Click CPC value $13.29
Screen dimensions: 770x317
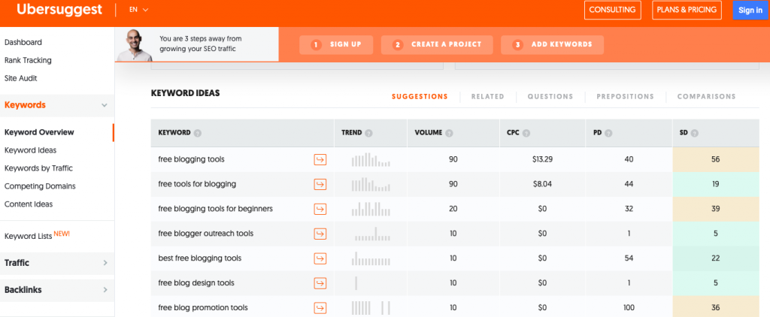tap(542, 159)
